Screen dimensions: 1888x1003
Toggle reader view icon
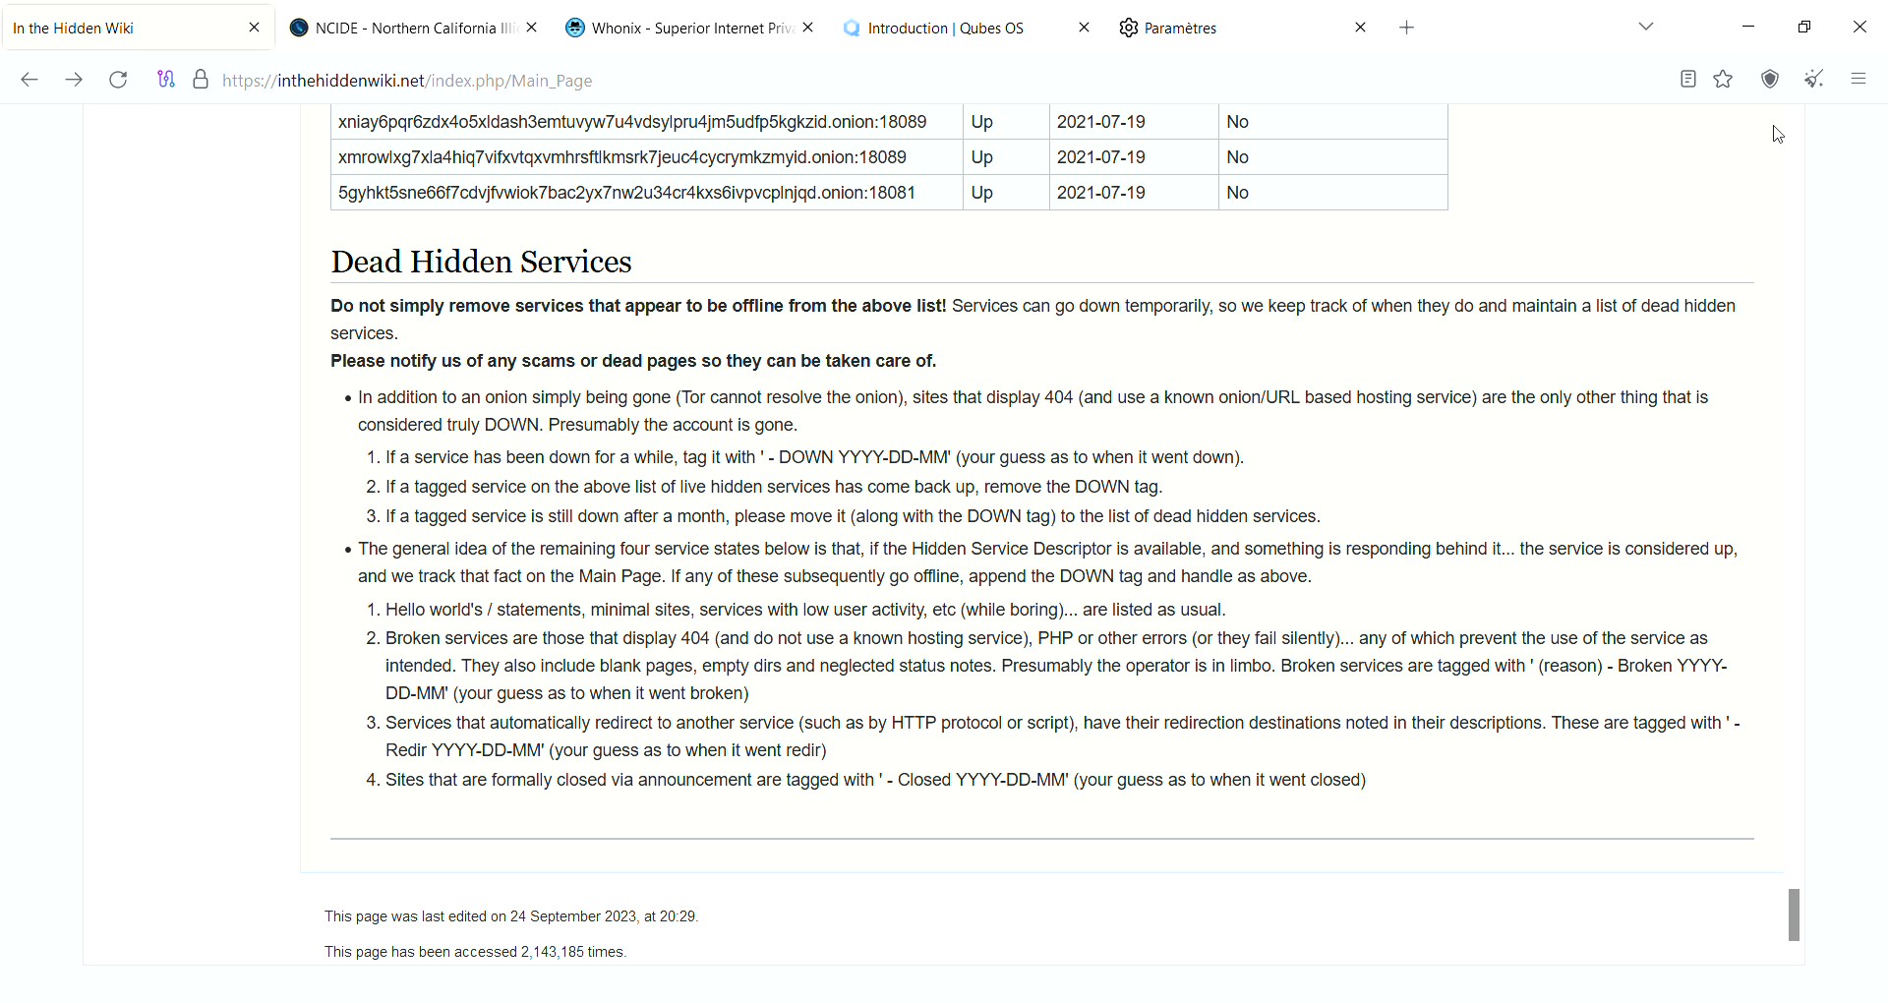click(x=1688, y=80)
